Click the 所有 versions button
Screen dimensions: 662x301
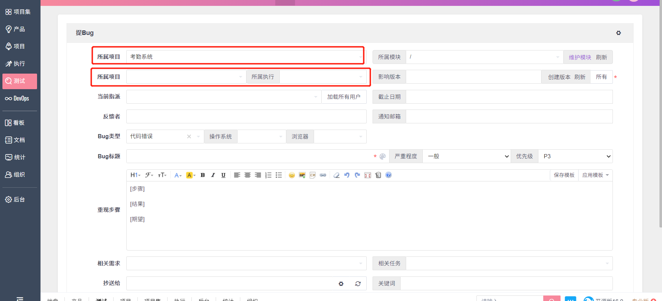601,77
